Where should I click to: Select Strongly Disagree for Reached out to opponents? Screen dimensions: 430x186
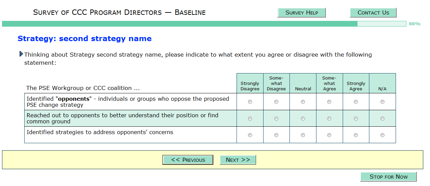point(250,119)
